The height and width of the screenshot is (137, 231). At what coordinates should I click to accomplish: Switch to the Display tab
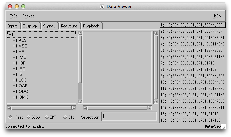[x=30, y=26]
